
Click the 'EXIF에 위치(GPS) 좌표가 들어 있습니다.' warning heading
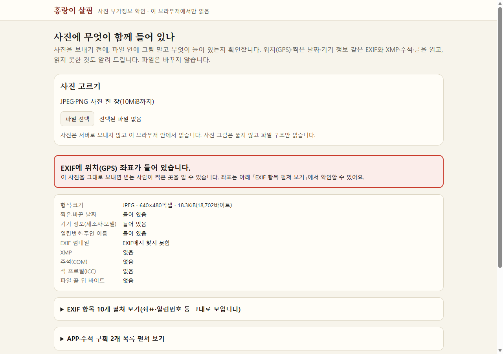(126, 168)
